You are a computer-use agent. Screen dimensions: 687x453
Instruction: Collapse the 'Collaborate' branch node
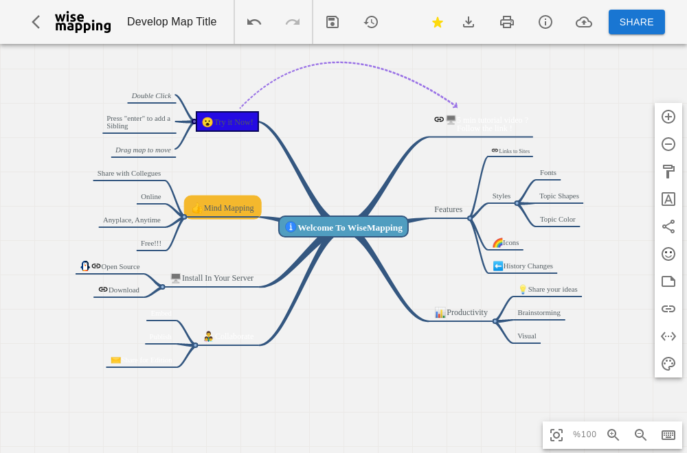195,345
